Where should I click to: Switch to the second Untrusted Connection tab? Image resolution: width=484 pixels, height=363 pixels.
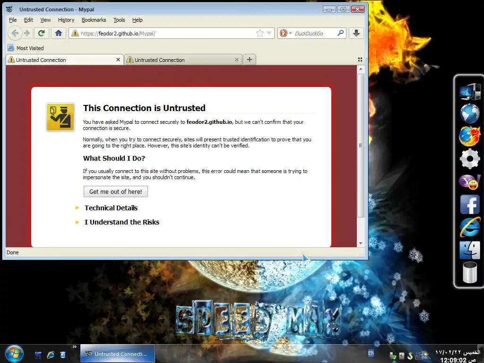[x=183, y=60]
